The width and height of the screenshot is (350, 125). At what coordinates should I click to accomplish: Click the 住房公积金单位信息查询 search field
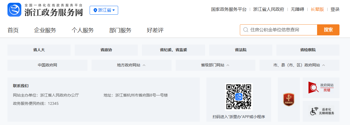coord(282,30)
